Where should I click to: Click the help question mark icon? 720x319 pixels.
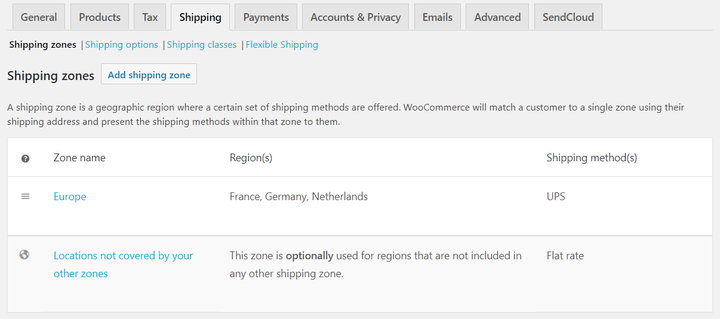pos(25,158)
